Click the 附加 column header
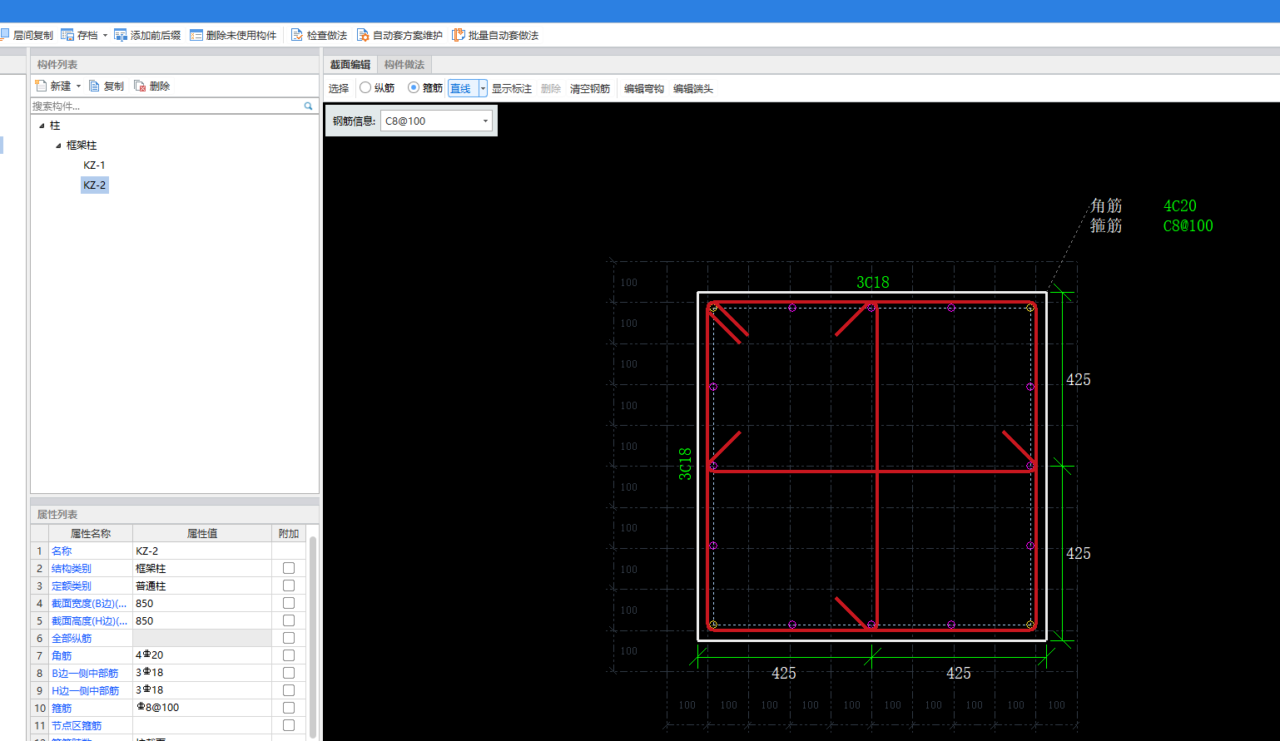Viewport: 1280px width, 741px height. (x=289, y=533)
